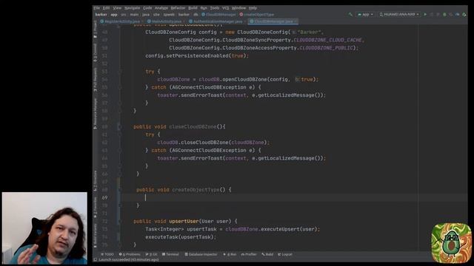Click the app breadcrumb segment

(x=113, y=15)
